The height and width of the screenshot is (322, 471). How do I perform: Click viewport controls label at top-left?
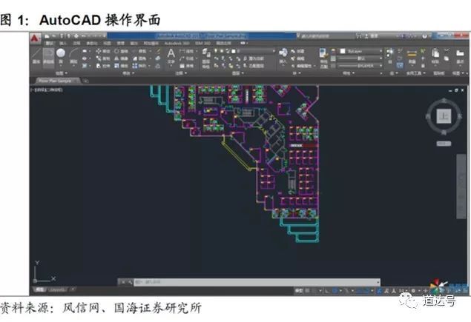click(x=46, y=90)
